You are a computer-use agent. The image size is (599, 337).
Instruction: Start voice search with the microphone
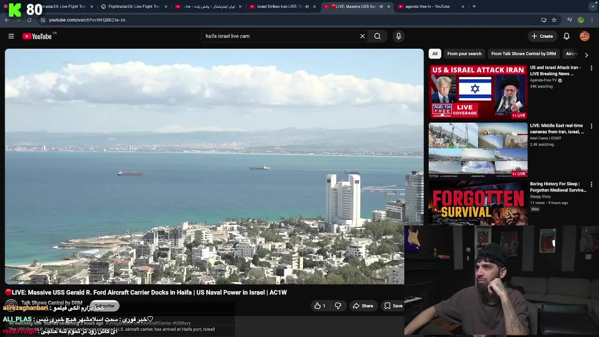399,36
